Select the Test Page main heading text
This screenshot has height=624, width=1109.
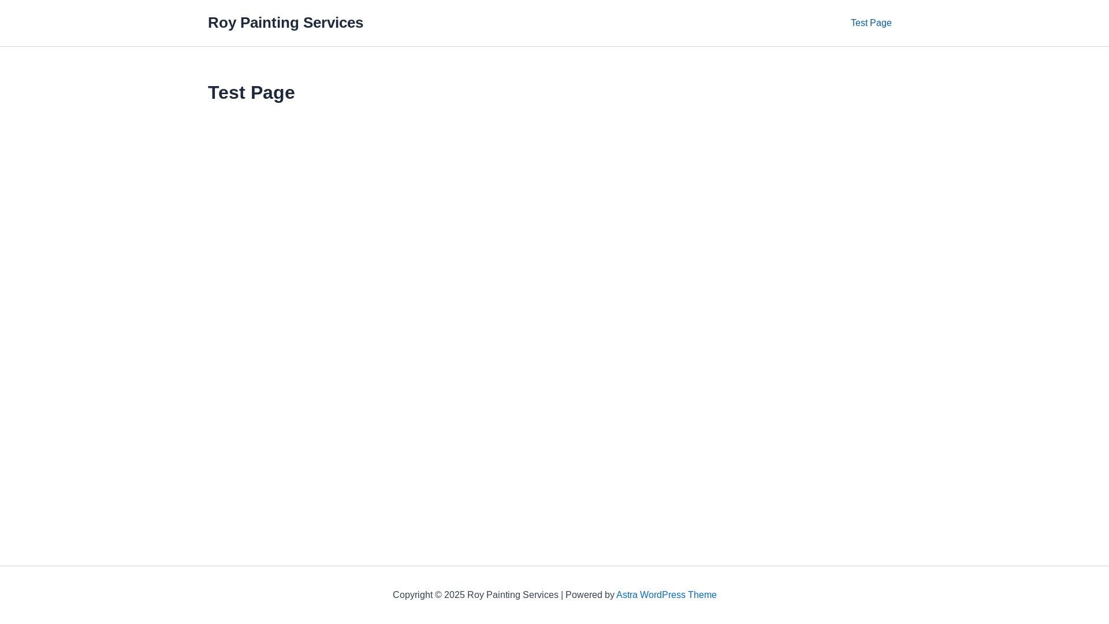click(251, 92)
